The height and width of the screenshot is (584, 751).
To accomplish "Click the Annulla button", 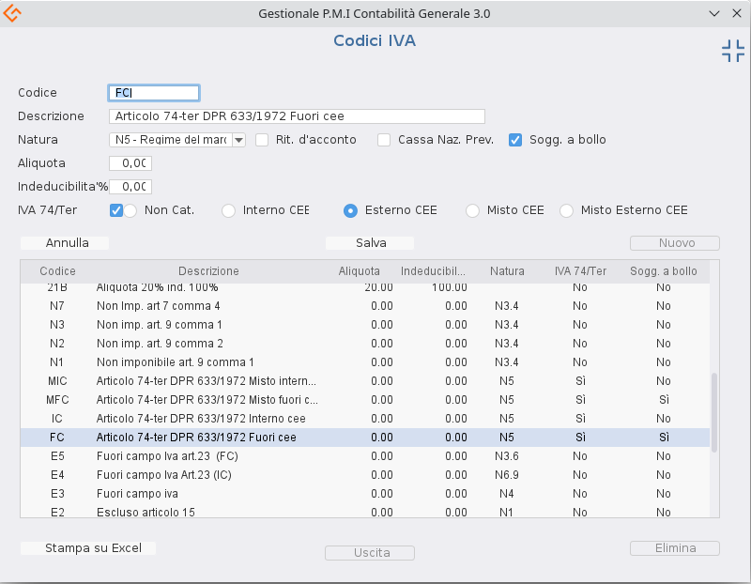I will [x=67, y=243].
